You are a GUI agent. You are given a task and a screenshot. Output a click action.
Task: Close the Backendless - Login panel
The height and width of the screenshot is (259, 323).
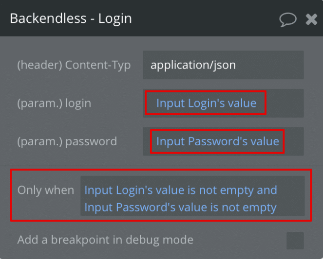[311, 19]
